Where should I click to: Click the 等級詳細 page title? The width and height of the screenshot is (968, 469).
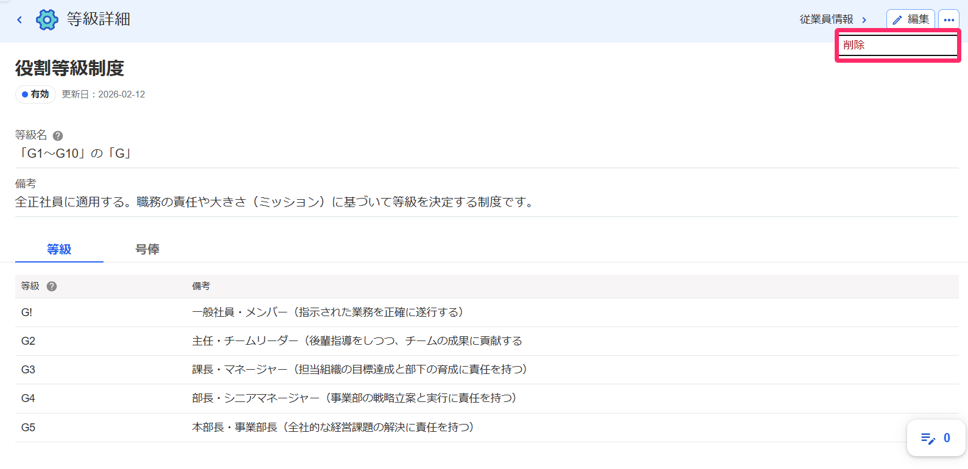(99, 19)
